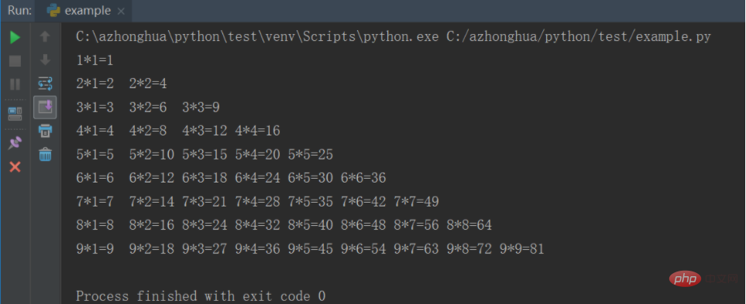Clear all console output with trash icon

pos(45,154)
